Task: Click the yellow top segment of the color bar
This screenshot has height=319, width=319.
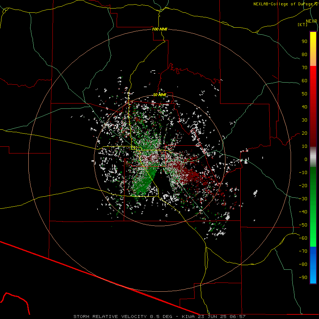Action: click(313, 49)
